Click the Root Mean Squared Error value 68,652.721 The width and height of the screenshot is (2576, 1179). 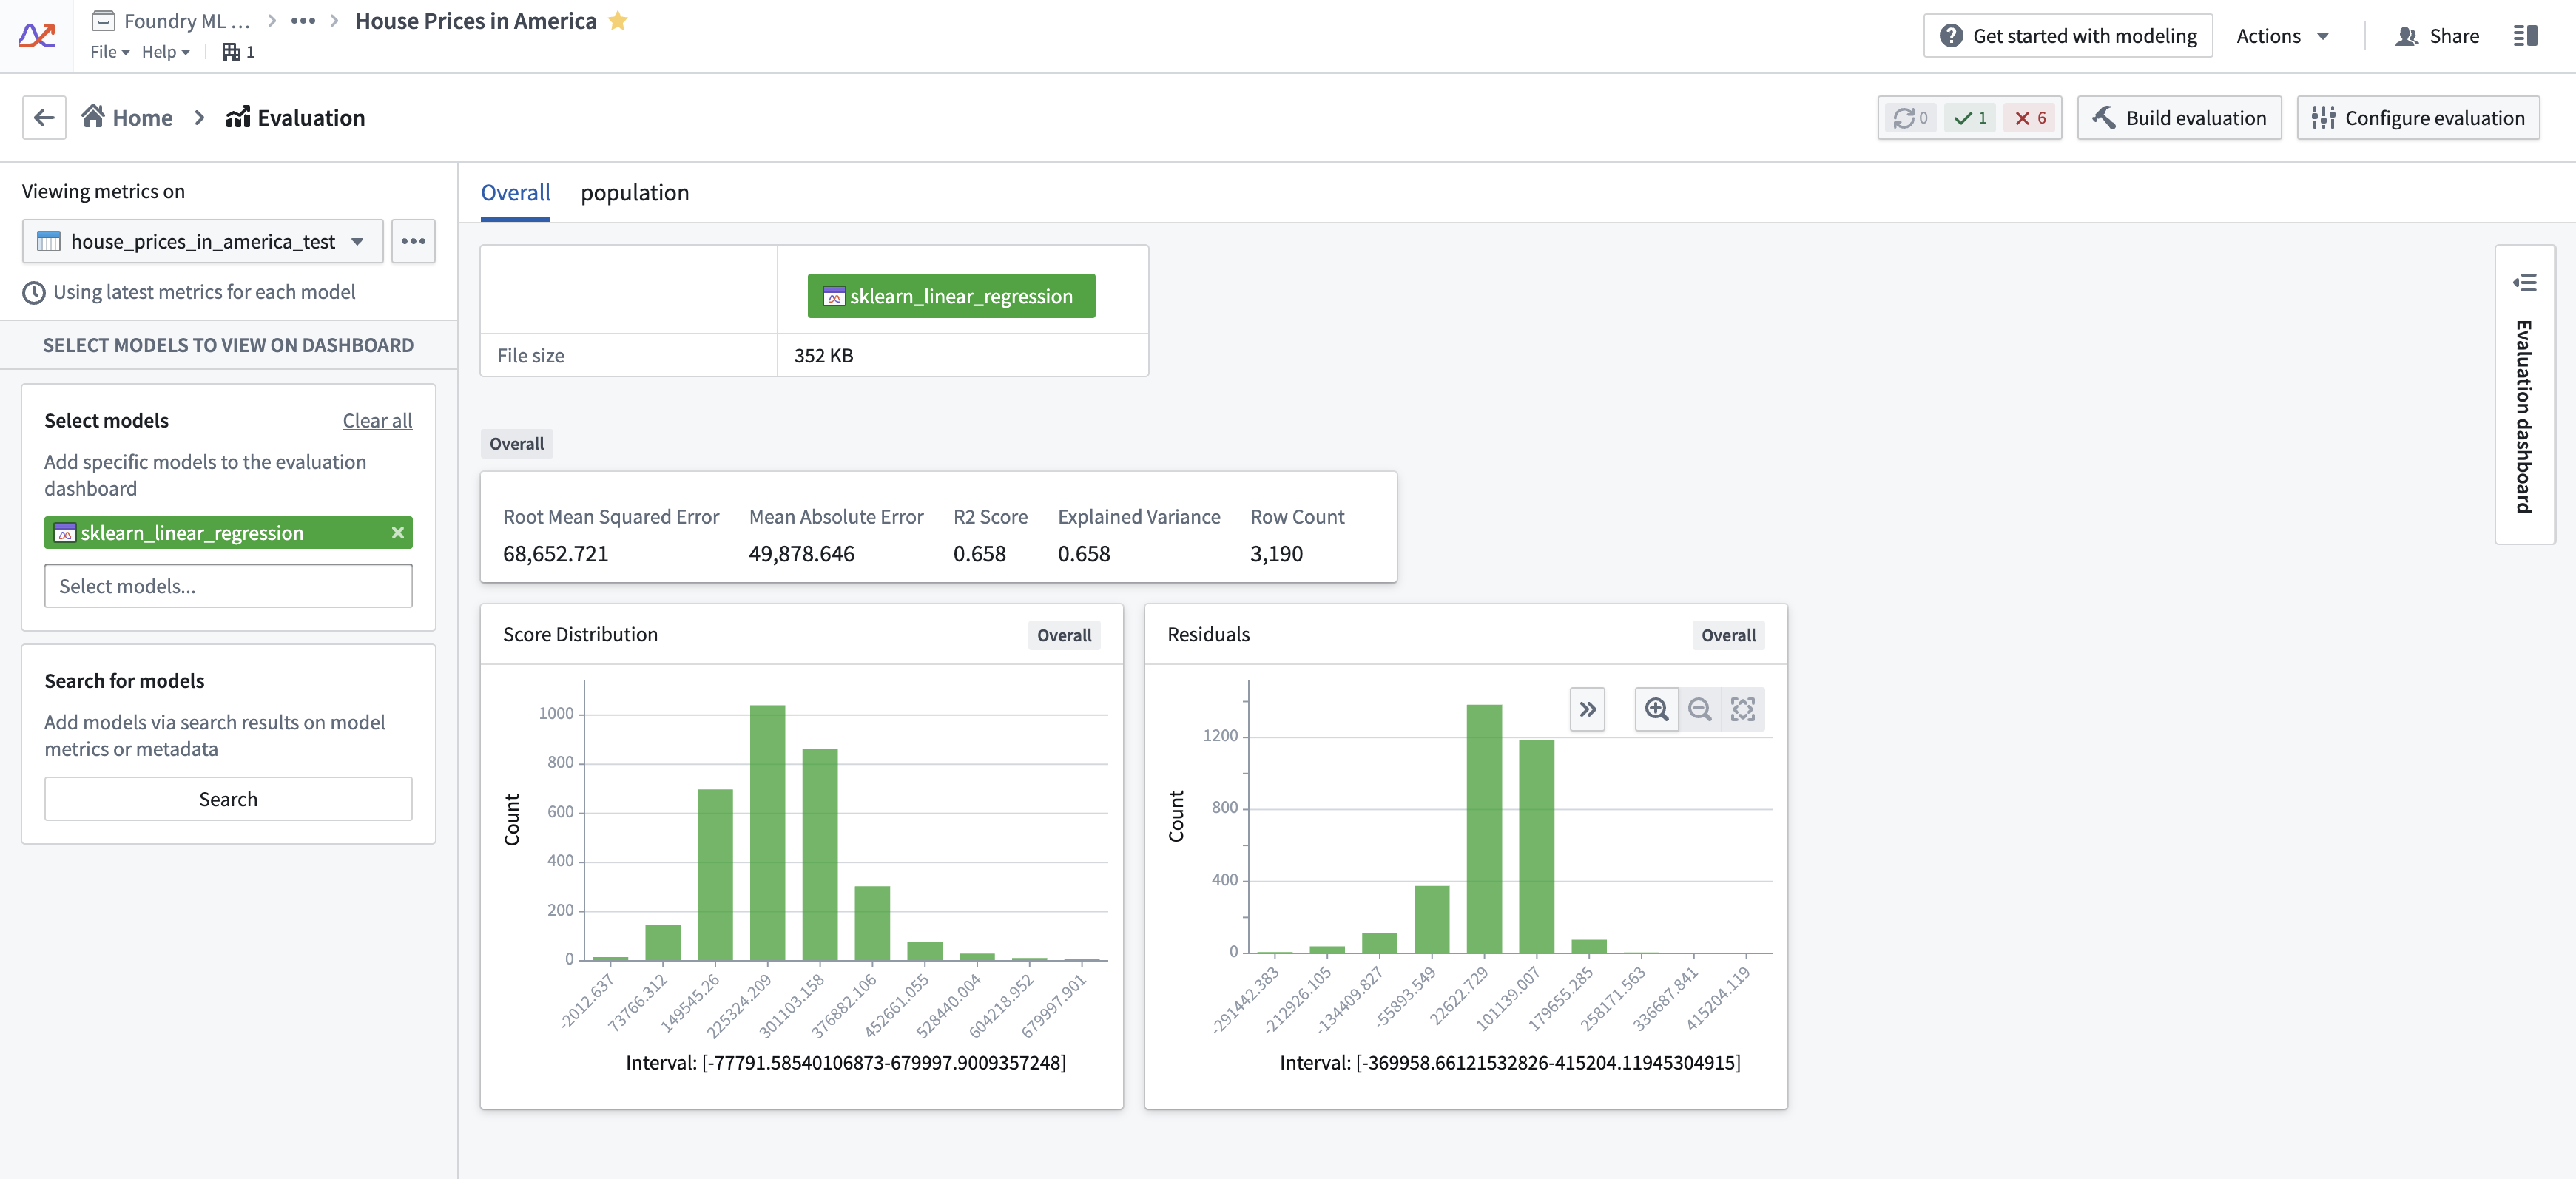click(555, 554)
